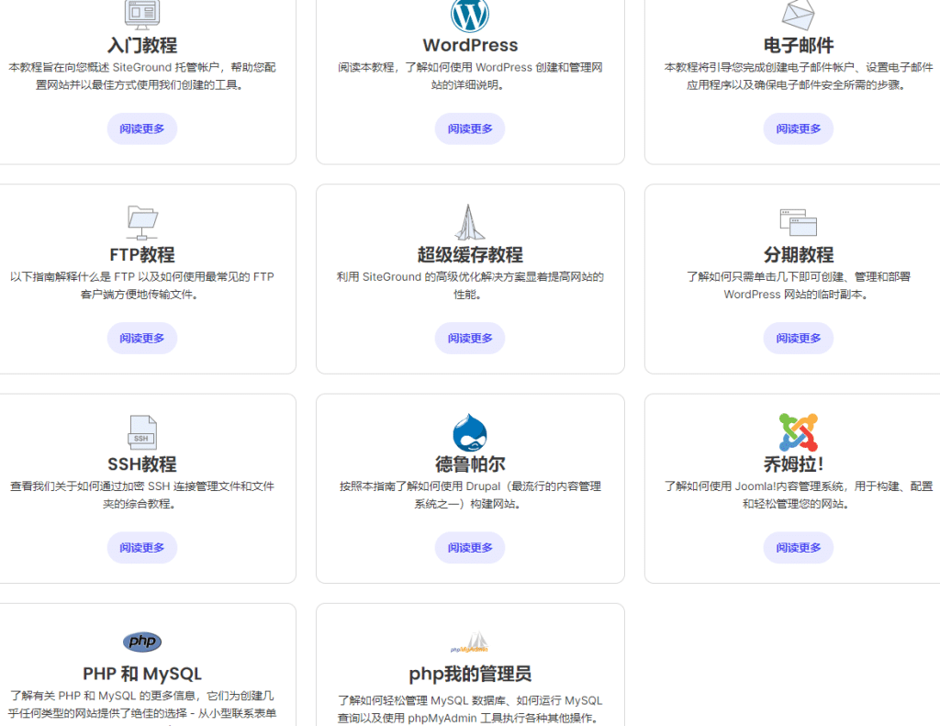The width and height of the screenshot is (940, 726).
Task: Click the WordPress logo icon
Action: tap(470, 15)
